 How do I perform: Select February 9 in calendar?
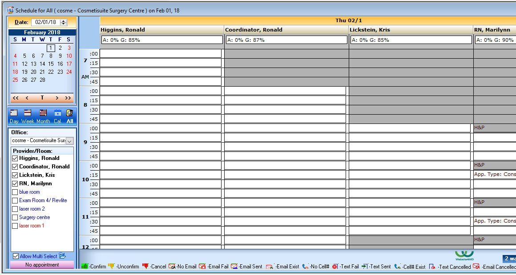pos(60,56)
